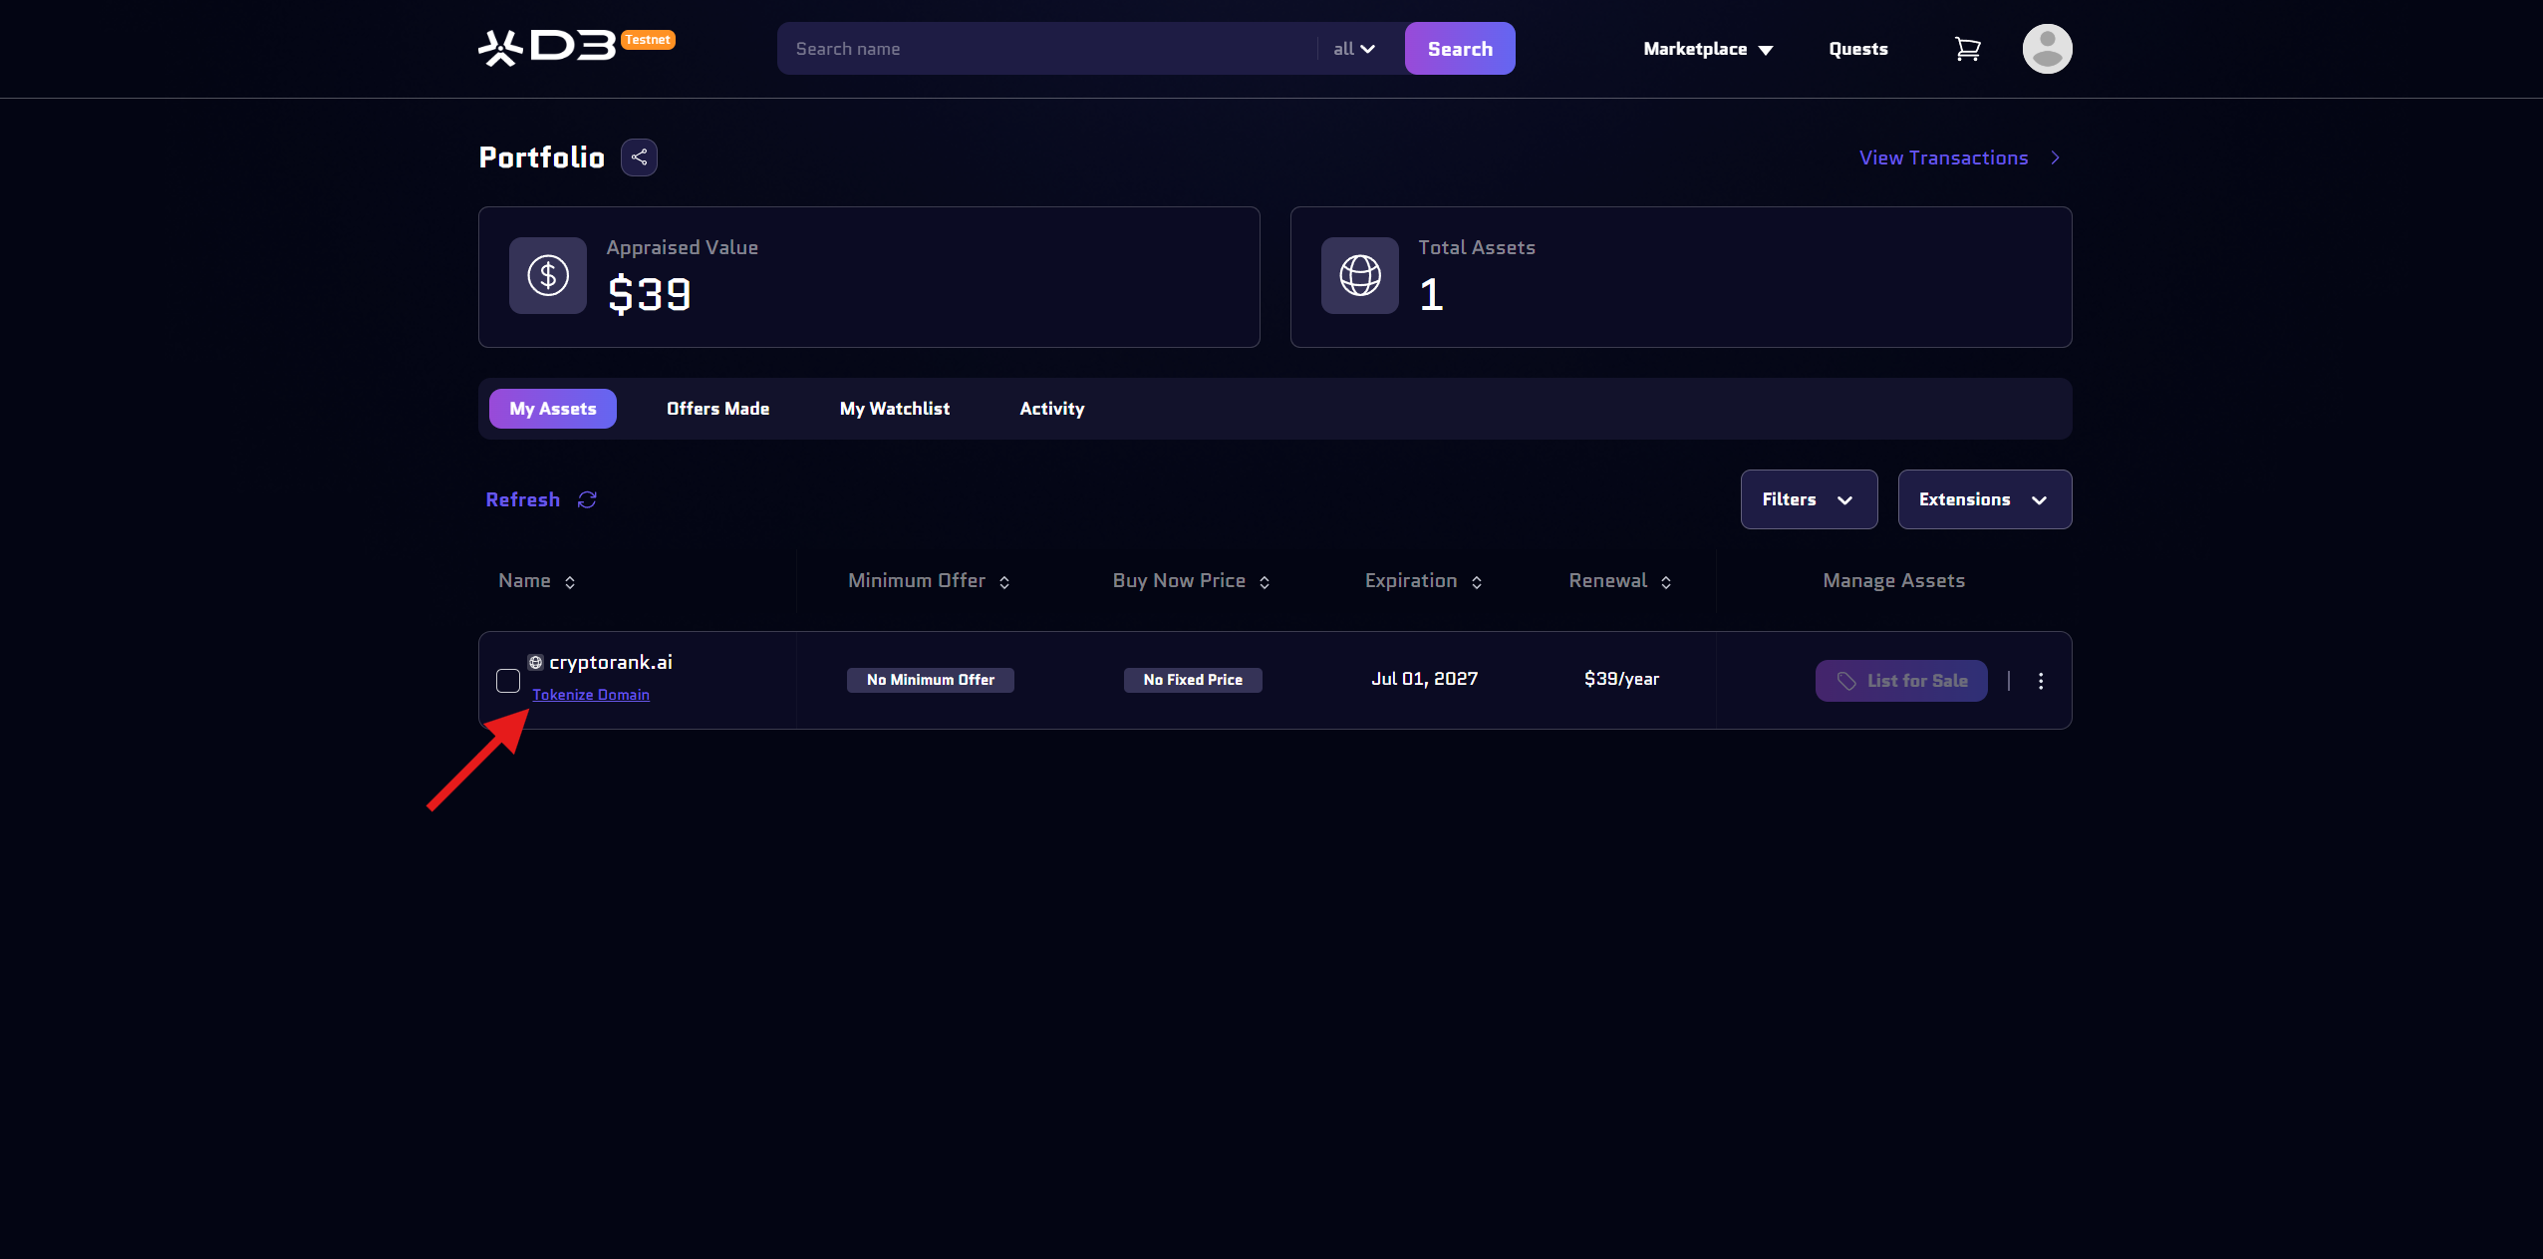2543x1259 pixels.
Task: Switch to the Offers Made tab
Action: tap(717, 409)
